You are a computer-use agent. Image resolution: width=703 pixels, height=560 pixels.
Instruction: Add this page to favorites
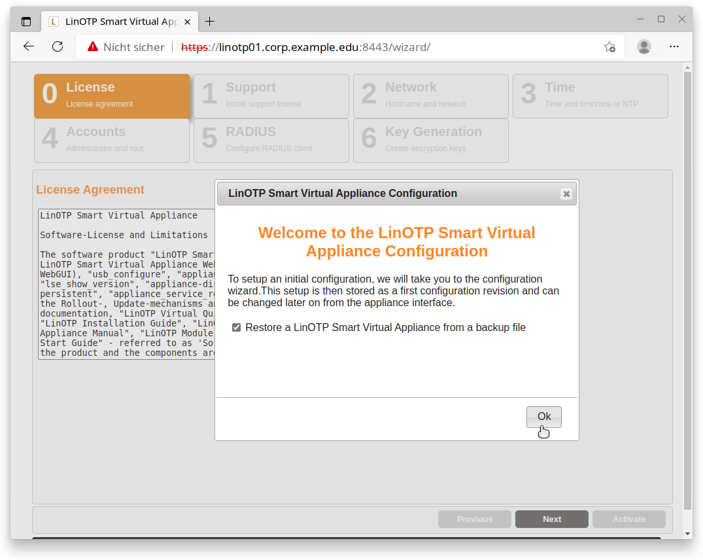609,46
